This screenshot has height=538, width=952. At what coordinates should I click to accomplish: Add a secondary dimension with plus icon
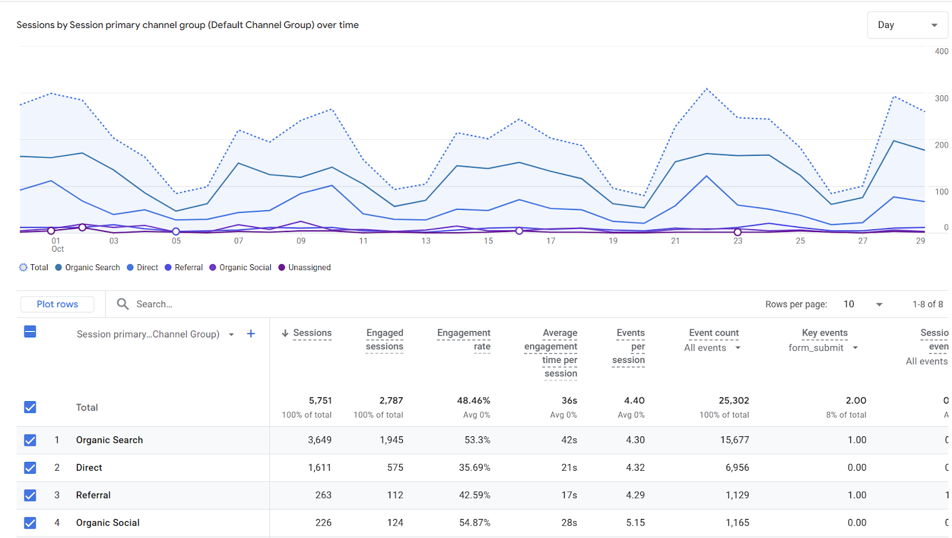tap(251, 334)
